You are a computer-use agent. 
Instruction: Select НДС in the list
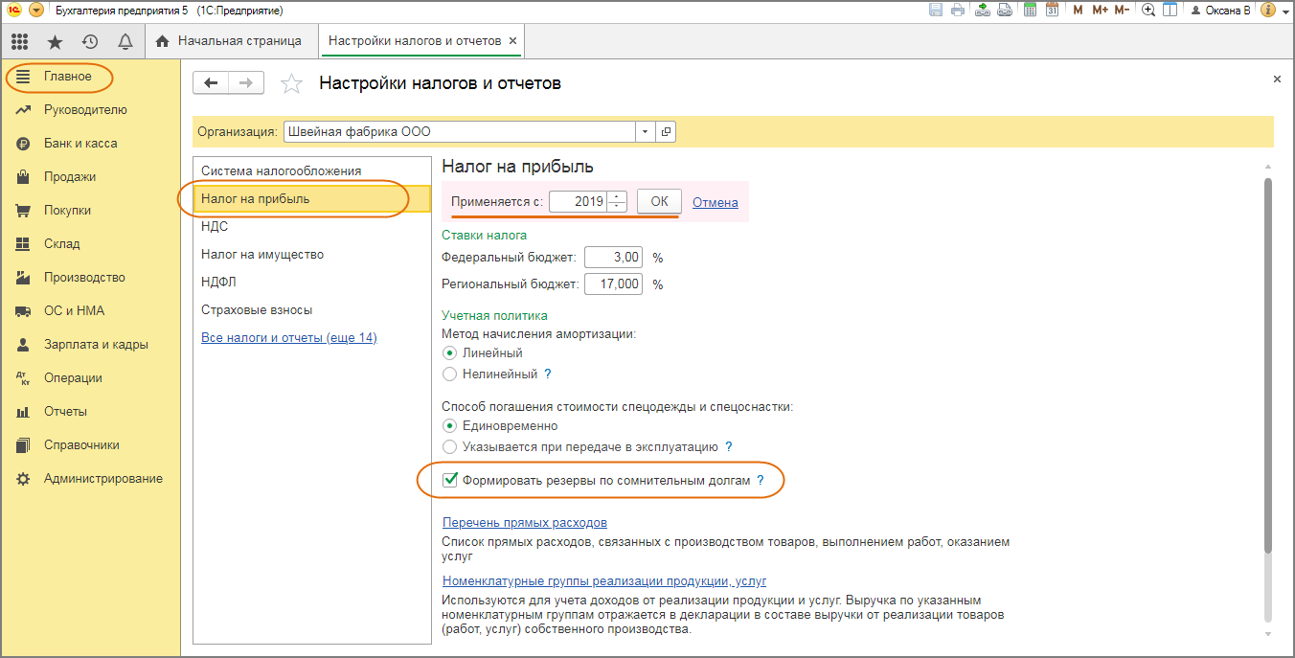(x=312, y=227)
